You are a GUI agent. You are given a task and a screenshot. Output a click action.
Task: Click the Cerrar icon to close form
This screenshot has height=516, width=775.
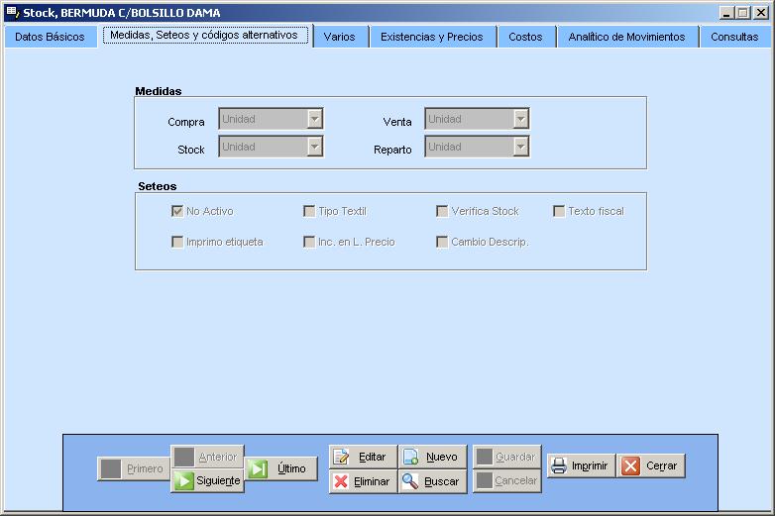(631, 465)
